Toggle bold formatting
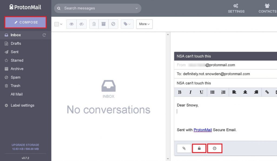The height and width of the screenshot is (161, 277). point(180,92)
